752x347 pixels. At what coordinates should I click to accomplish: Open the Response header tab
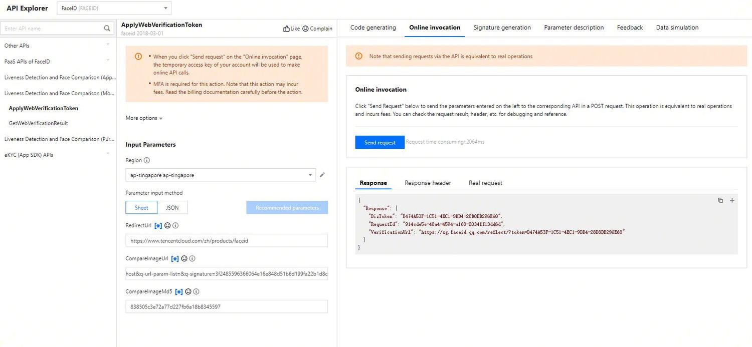click(428, 183)
